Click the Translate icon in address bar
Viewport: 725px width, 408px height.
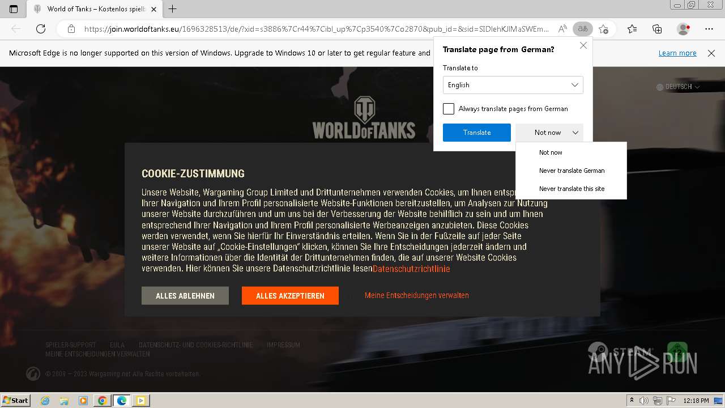tap(582, 29)
